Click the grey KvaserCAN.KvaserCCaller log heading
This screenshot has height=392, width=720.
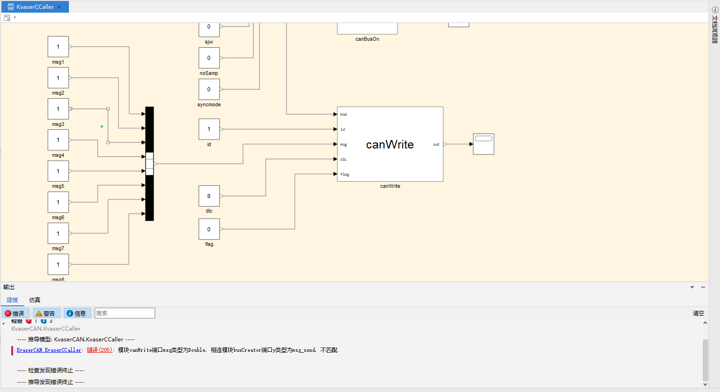[x=46, y=328]
